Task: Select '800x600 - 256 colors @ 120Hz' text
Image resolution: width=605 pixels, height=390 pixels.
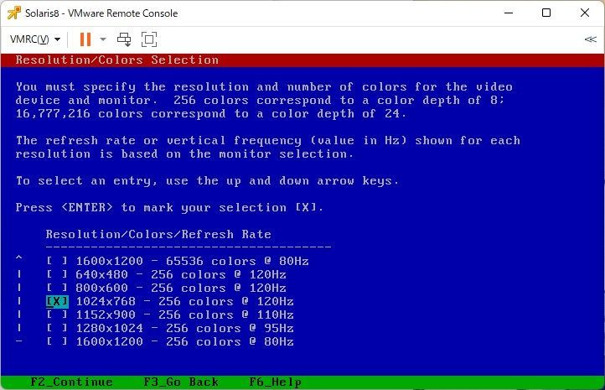Action: click(x=181, y=288)
